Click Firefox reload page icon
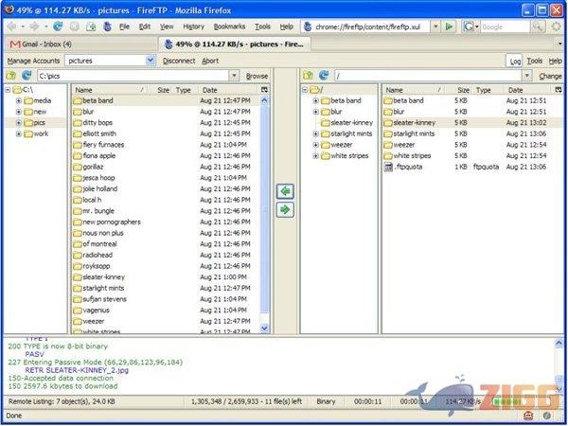The width and height of the screenshot is (568, 426). click(x=58, y=27)
